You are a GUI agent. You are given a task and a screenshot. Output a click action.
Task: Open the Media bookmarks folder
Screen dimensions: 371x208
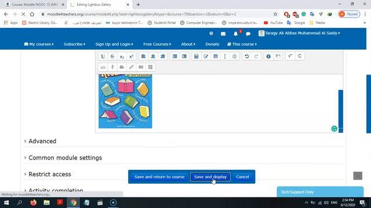coord(317,23)
